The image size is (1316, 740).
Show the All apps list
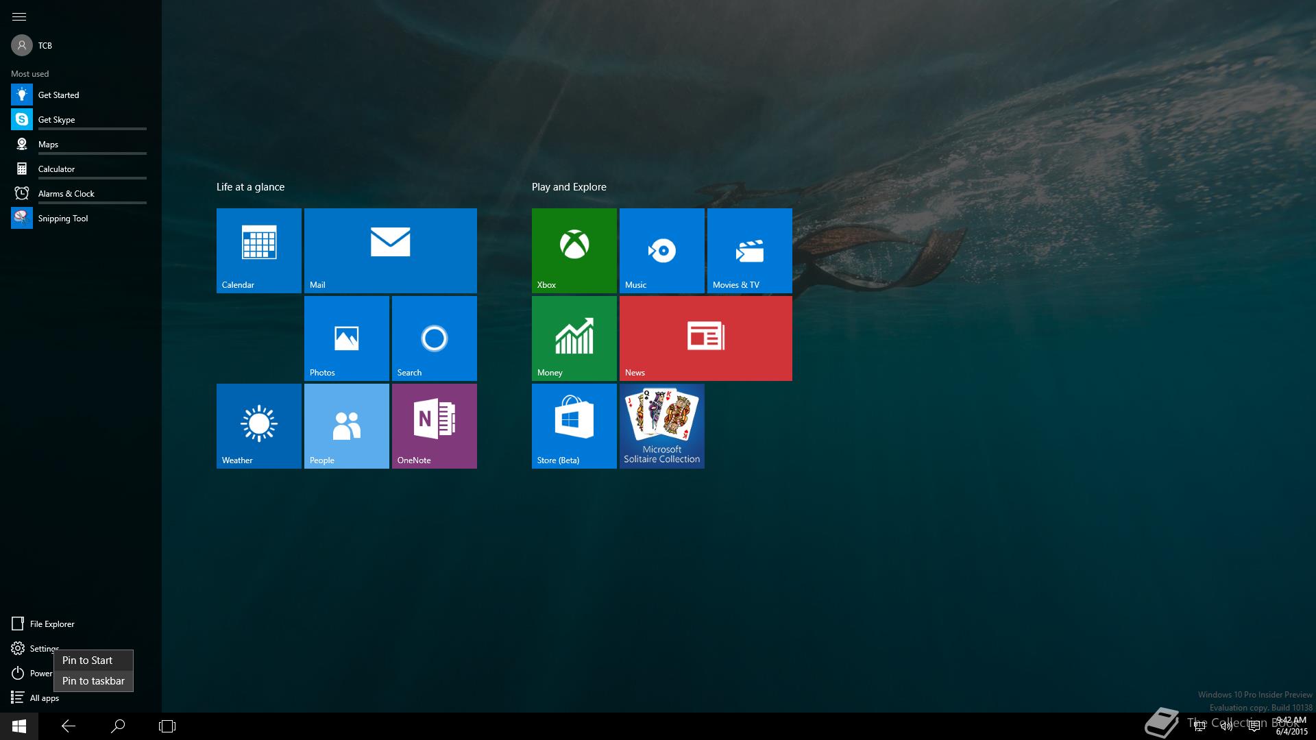(35, 698)
